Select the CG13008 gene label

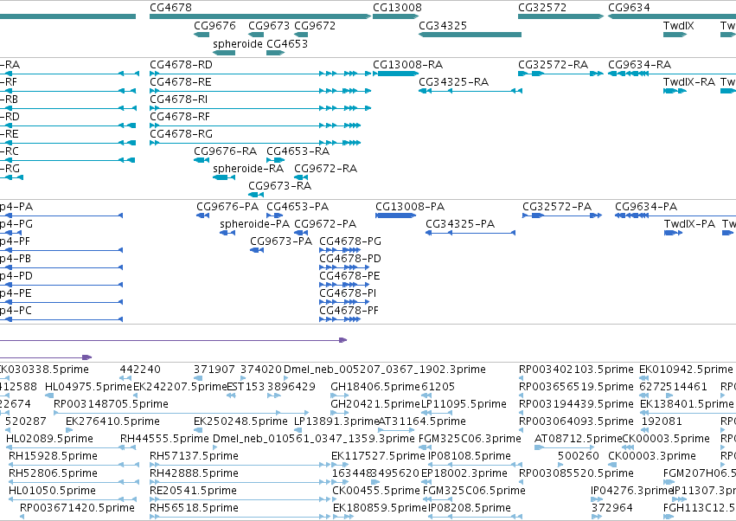[397, 8]
